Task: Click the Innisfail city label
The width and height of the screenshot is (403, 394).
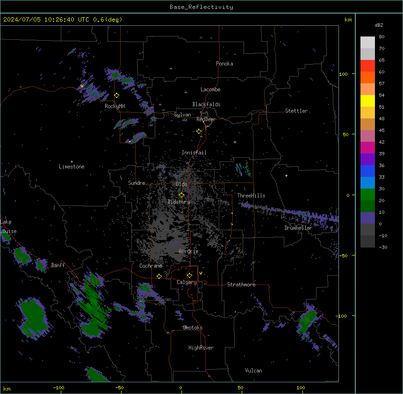Action: tap(194, 153)
